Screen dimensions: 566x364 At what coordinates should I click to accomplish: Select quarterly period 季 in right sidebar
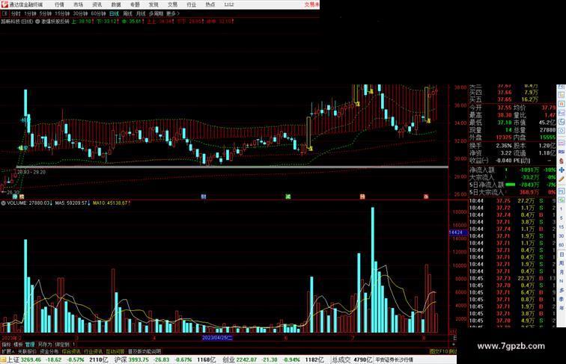562,299
